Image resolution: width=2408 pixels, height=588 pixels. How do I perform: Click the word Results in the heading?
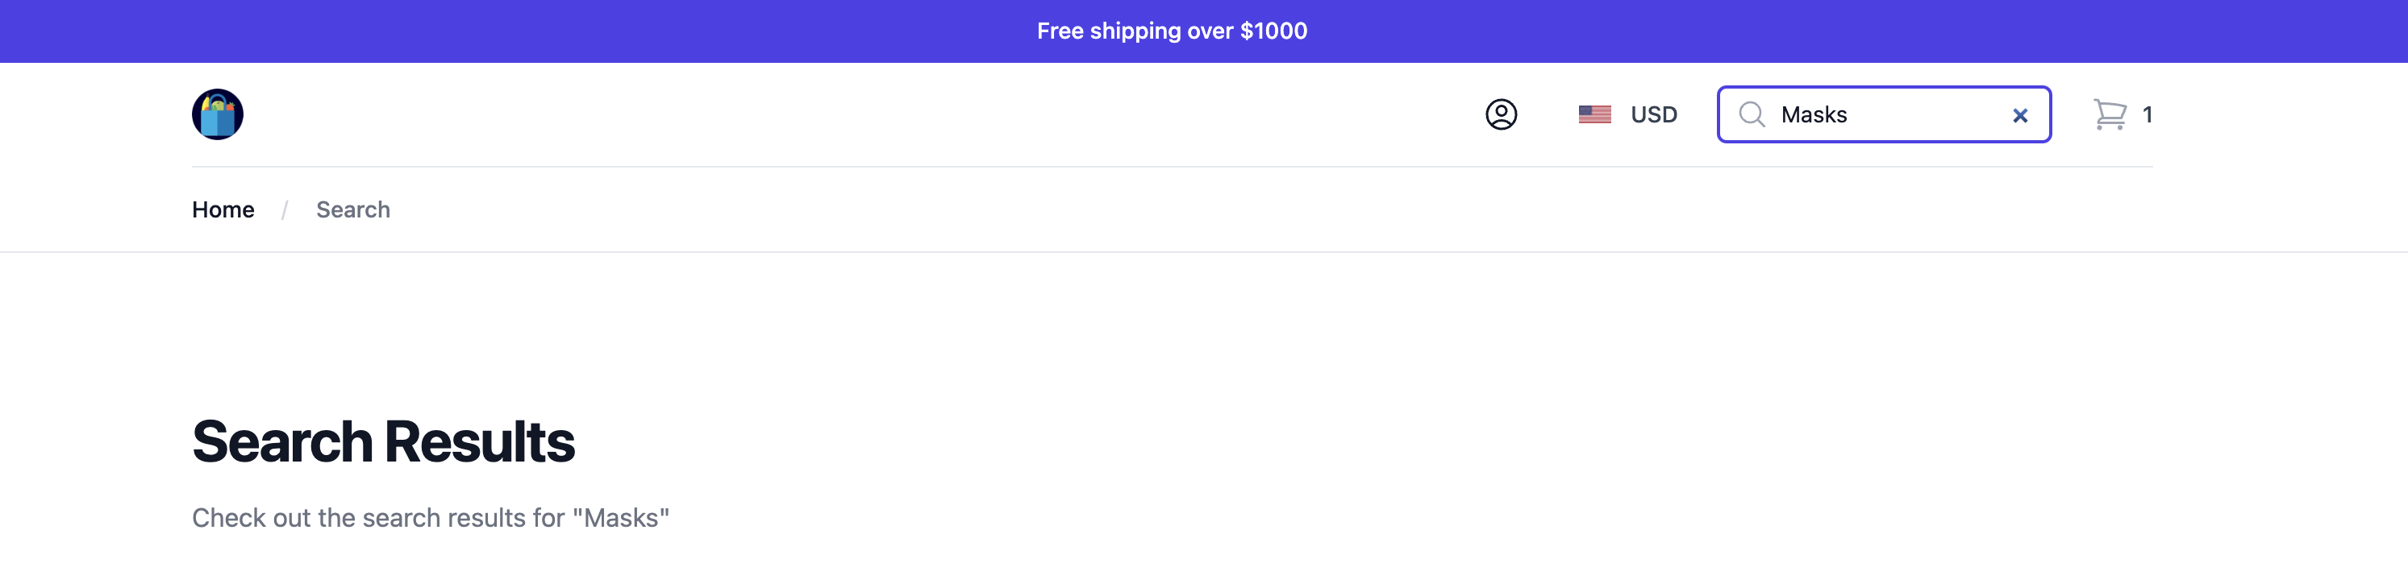tap(480, 441)
